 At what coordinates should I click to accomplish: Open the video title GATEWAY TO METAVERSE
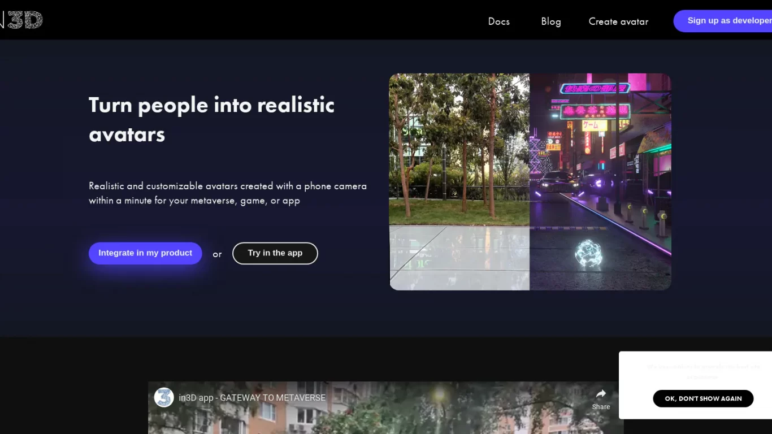[252, 398]
